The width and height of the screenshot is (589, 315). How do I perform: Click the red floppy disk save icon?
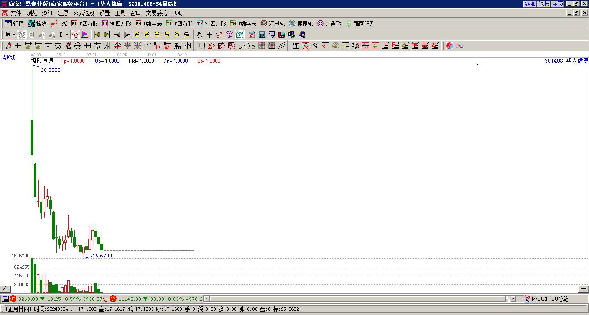tap(282, 35)
